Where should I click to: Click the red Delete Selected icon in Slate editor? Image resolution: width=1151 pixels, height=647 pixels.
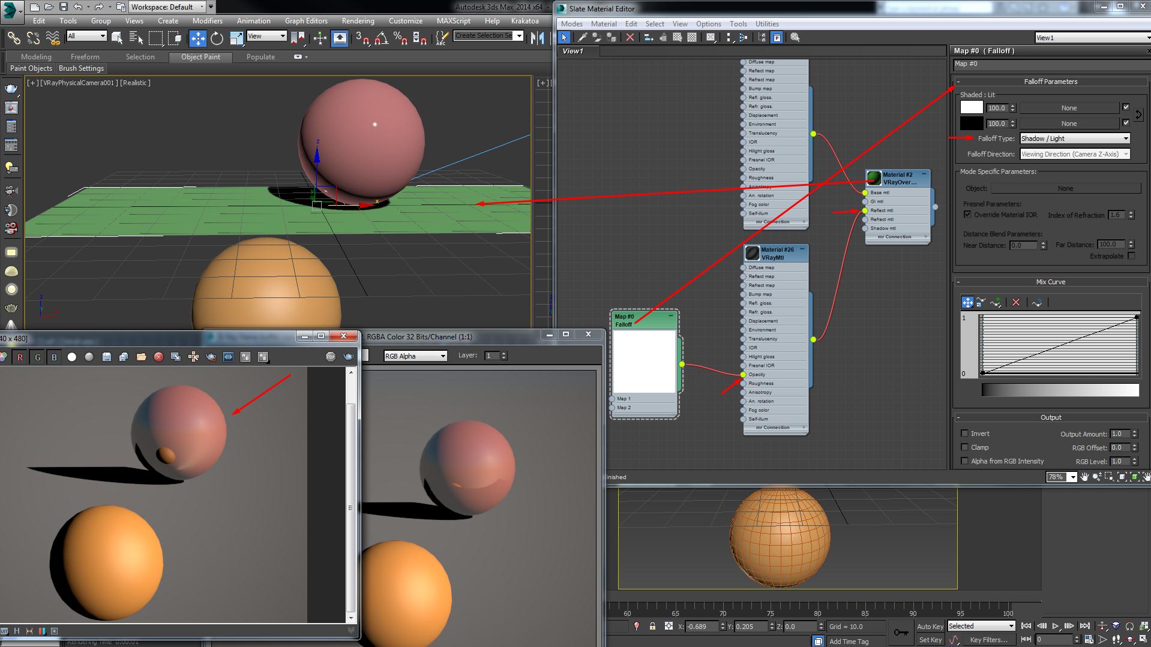coord(630,37)
